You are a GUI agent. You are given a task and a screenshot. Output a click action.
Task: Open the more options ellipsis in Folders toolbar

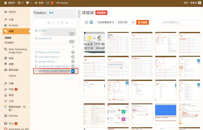point(71,23)
